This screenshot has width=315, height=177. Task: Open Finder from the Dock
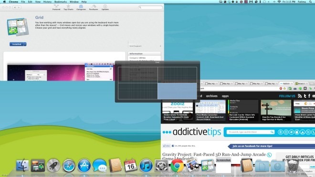(x=22, y=166)
